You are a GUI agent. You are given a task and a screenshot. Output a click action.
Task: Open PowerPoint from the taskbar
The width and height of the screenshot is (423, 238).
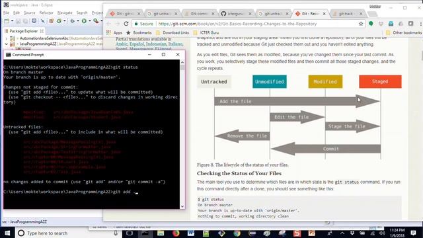(311, 233)
